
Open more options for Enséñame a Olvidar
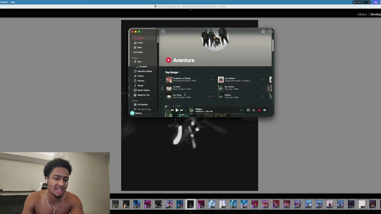click(211, 80)
